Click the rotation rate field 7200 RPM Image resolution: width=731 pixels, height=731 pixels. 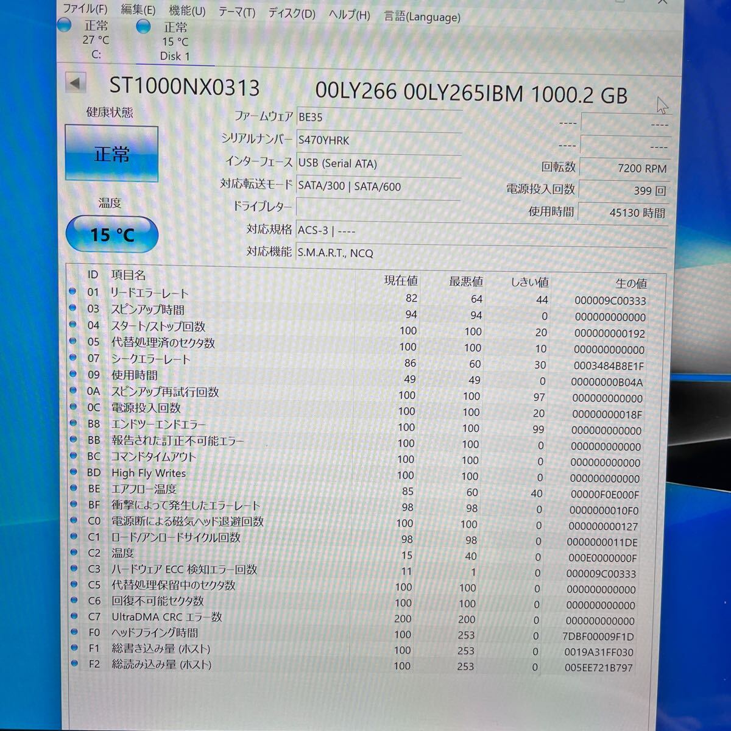tap(624, 168)
